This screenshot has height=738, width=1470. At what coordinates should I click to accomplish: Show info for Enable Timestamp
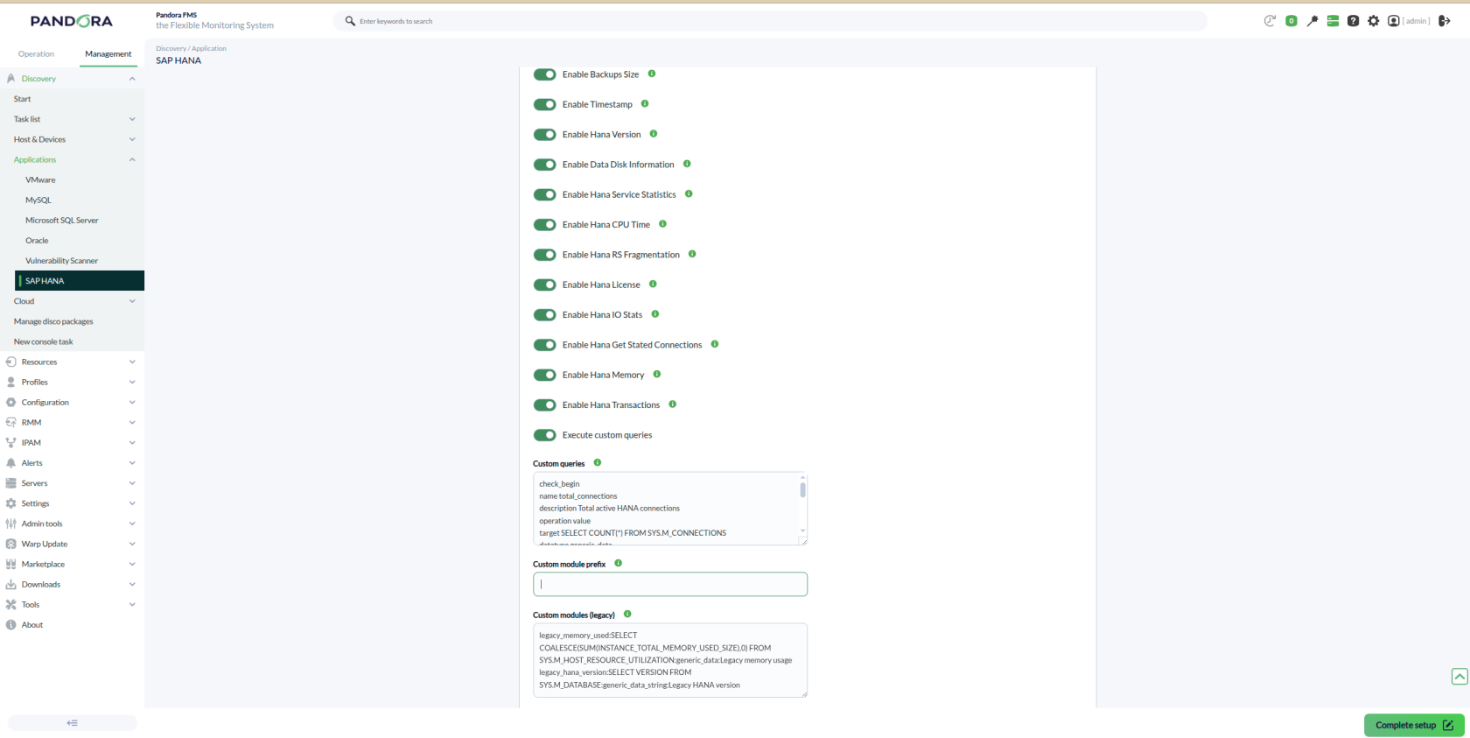(x=645, y=103)
